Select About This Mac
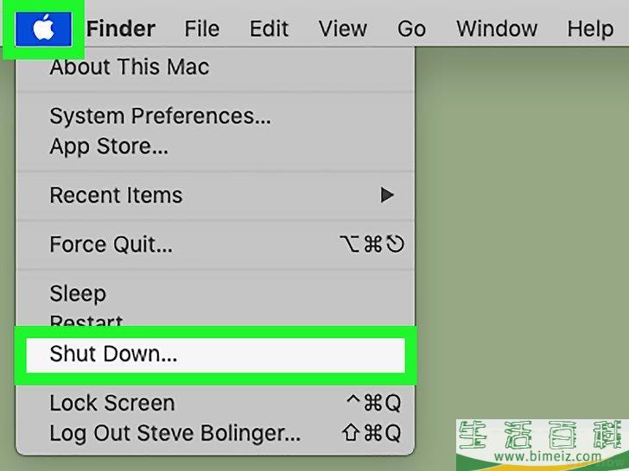Screen dimensions: 629x471 point(215,66)
